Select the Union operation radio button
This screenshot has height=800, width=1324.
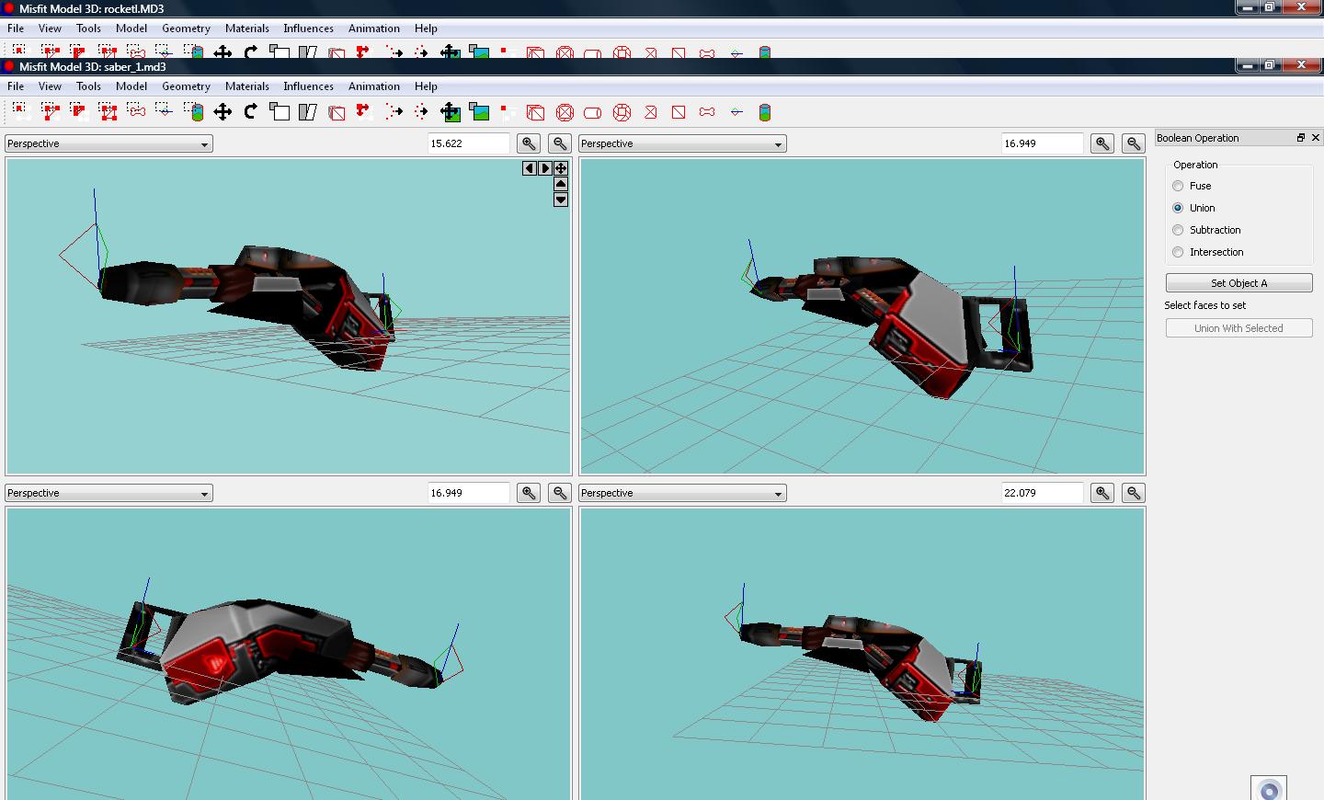click(x=1178, y=208)
